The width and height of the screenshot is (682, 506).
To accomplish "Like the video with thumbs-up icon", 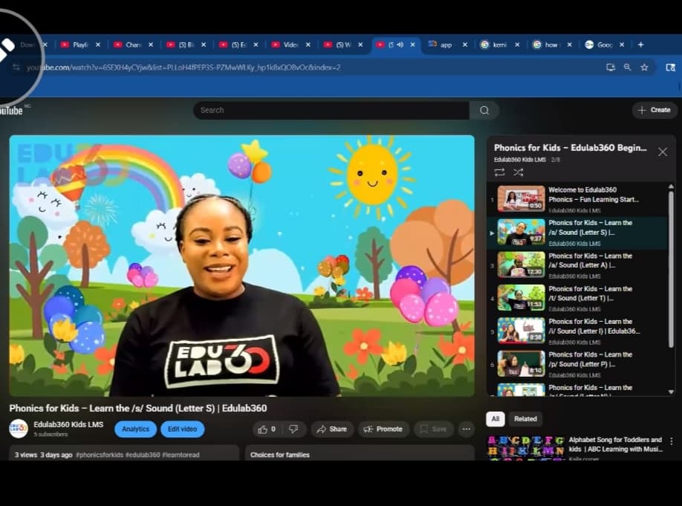I will (267, 429).
